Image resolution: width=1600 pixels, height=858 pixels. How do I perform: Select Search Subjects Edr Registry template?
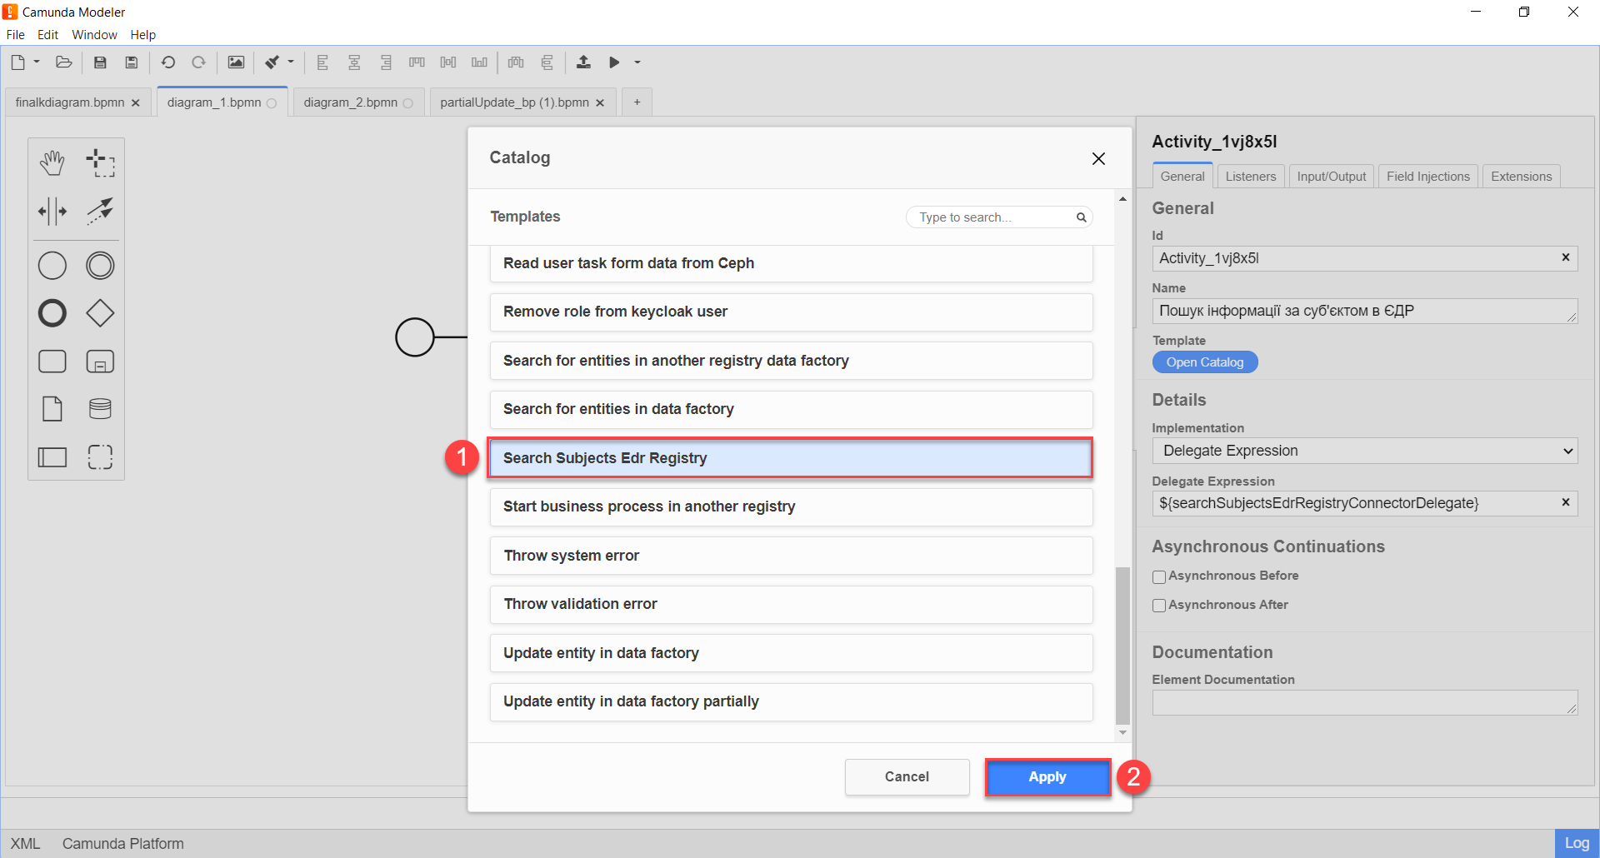[791, 458]
